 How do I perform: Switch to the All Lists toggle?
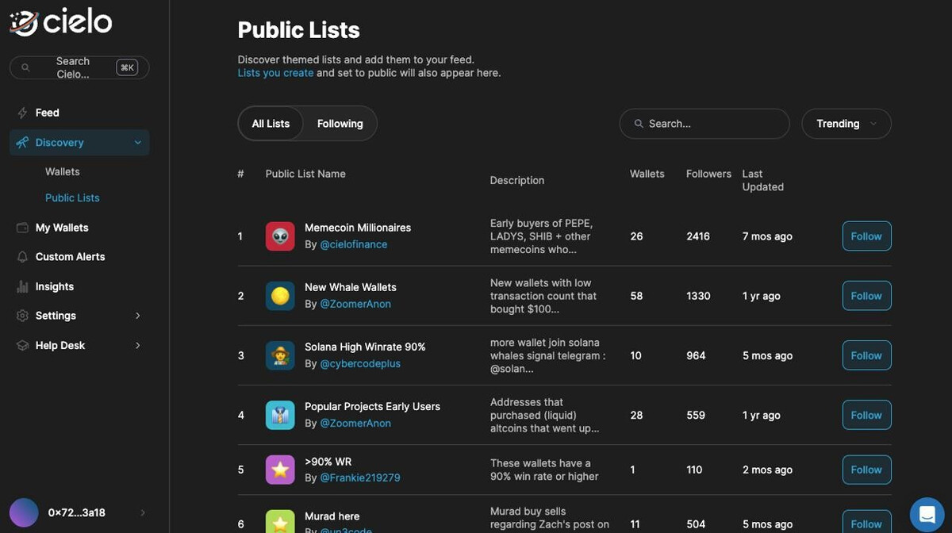pyautogui.click(x=271, y=124)
